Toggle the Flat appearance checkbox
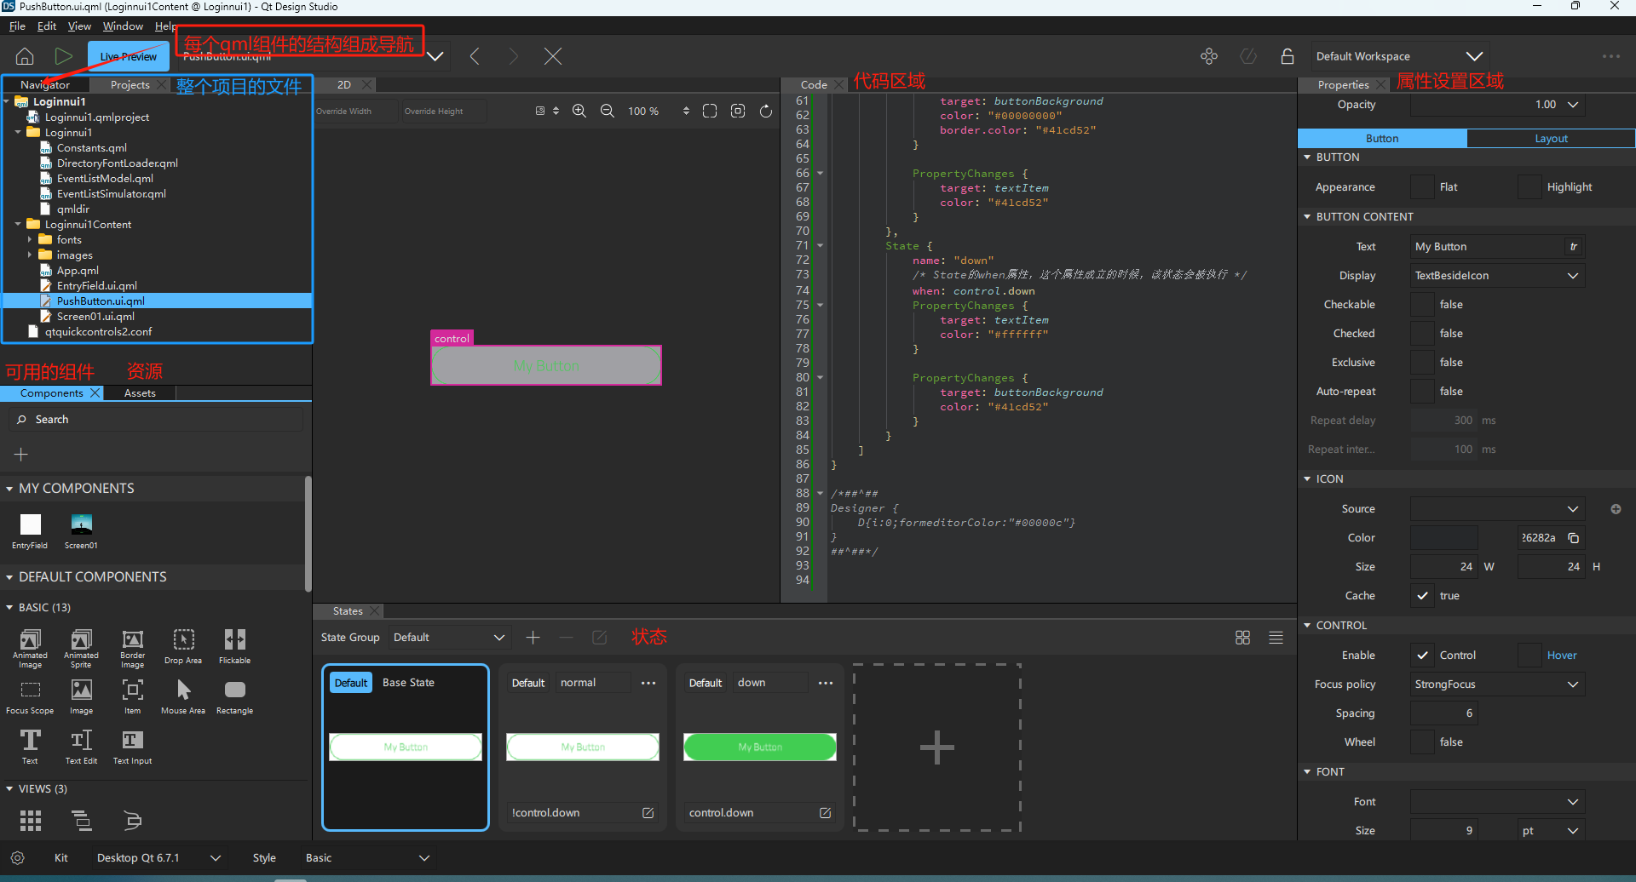The width and height of the screenshot is (1636, 882). [x=1422, y=187]
